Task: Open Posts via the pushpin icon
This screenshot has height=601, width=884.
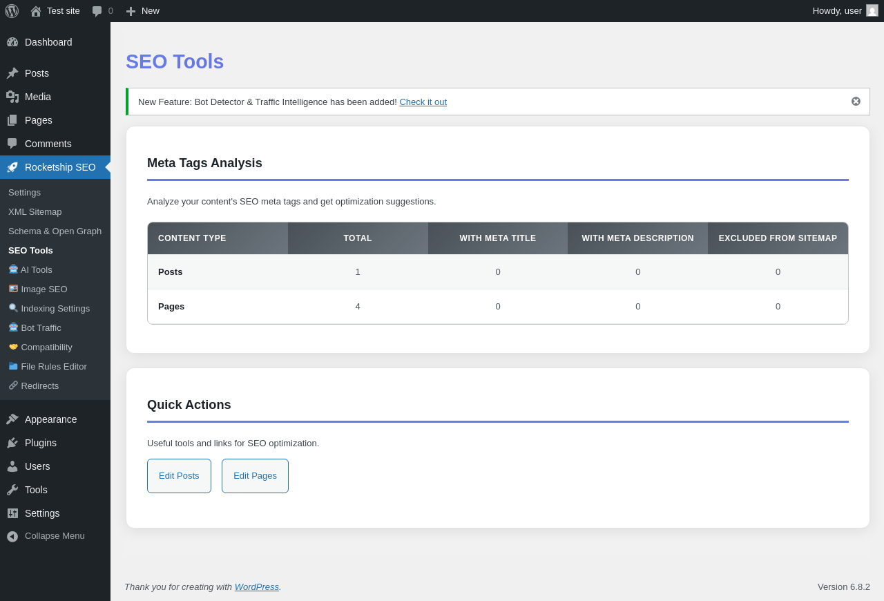Action: 12,73
